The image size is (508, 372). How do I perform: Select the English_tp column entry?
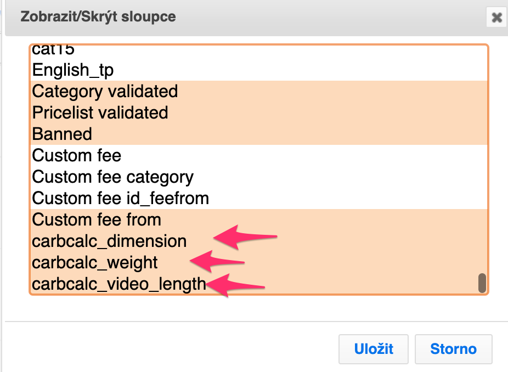pos(73,70)
